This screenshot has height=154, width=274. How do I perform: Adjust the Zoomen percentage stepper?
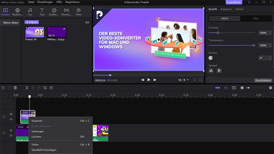(x=270, y=33)
